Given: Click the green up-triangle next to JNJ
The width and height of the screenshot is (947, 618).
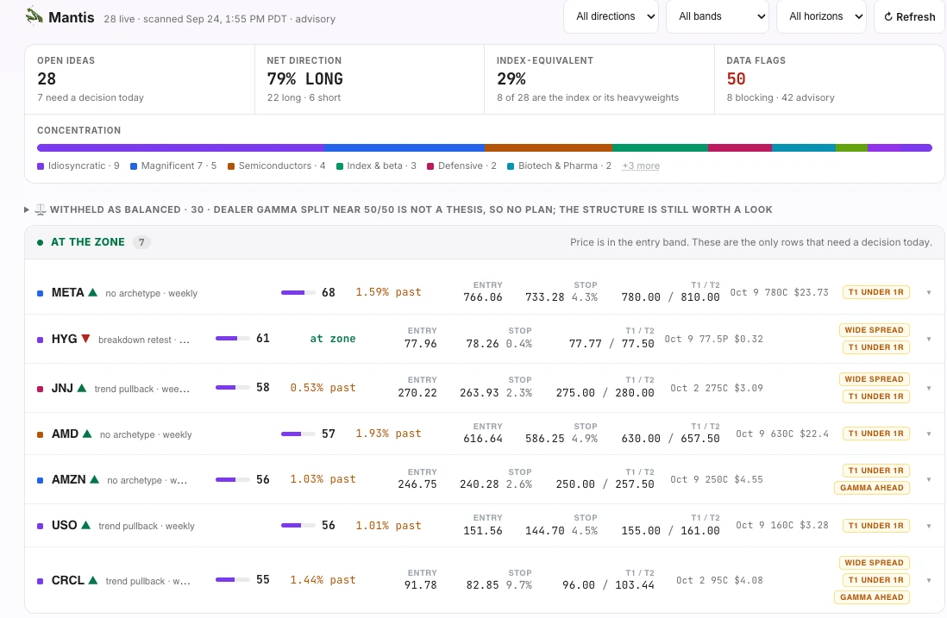Looking at the screenshot, I should click(82, 388).
